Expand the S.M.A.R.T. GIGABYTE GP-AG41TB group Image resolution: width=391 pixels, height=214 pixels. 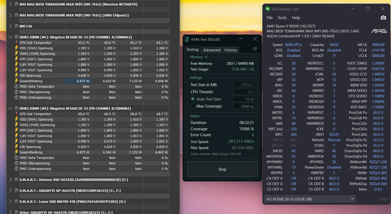pos(10,191)
